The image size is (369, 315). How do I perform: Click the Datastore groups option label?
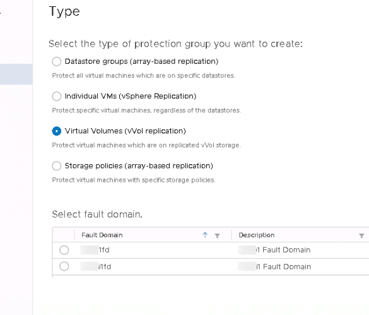(x=141, y=61)
